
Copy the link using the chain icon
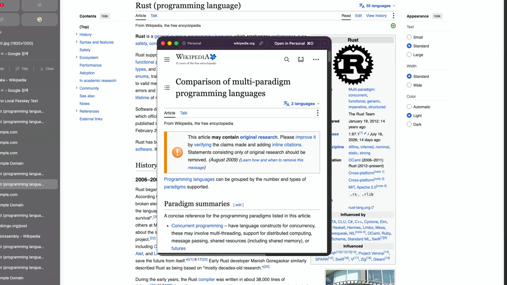click(x=261, y=43)
